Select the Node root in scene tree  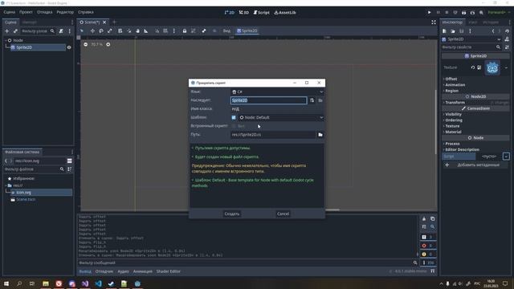click(x=18, y=40)
